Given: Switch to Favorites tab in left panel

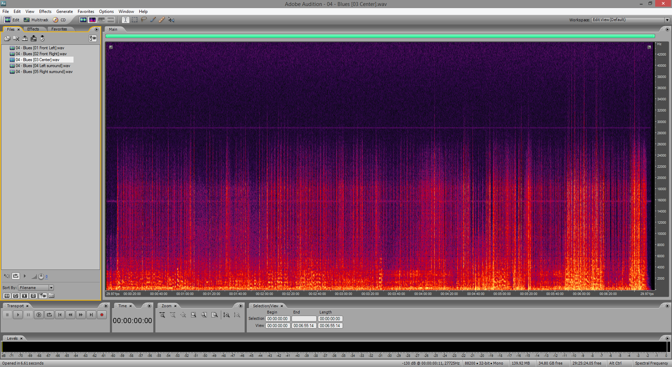Looking at the screenshot, I should (x=59, y=29).
